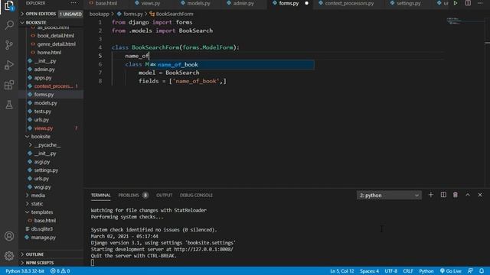Close the terminal panel
Viewport: 490px width, 275px height.
click(x=480, y=195)
